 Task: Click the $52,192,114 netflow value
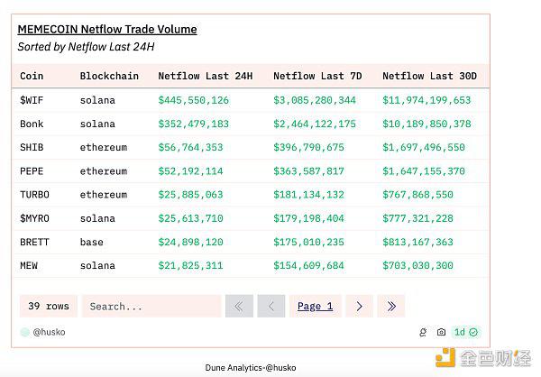tap(190, 170)
